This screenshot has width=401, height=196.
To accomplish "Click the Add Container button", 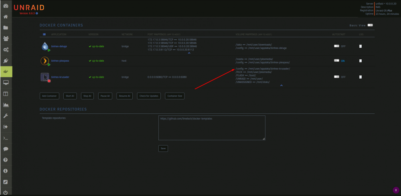I will pos(49,96).
